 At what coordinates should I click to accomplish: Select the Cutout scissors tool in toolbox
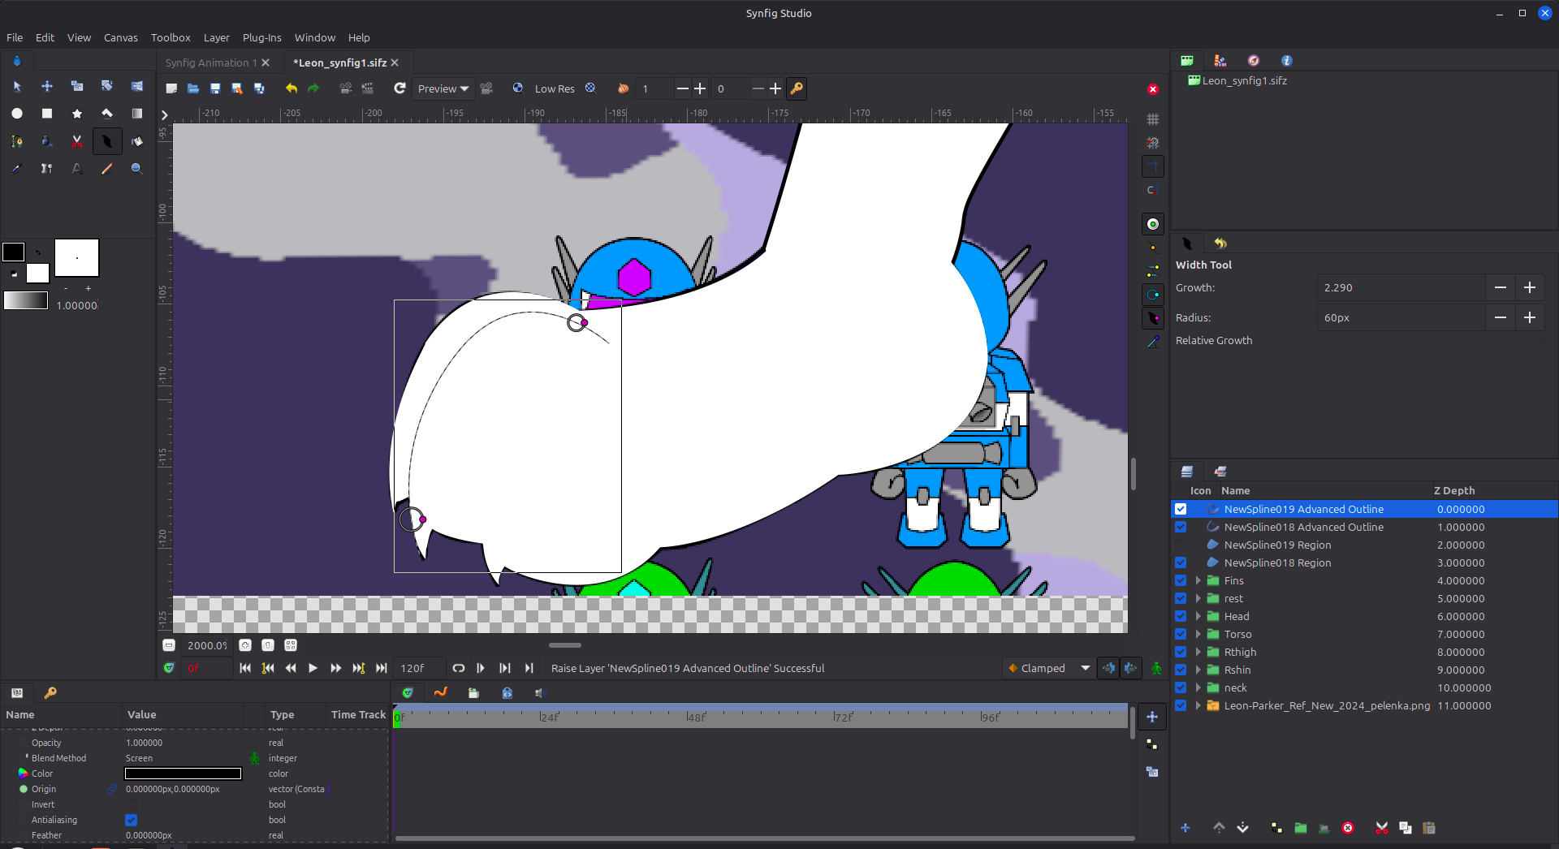click(77, 141)
